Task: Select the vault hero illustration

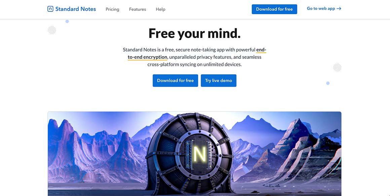Action: pos(195,154)
